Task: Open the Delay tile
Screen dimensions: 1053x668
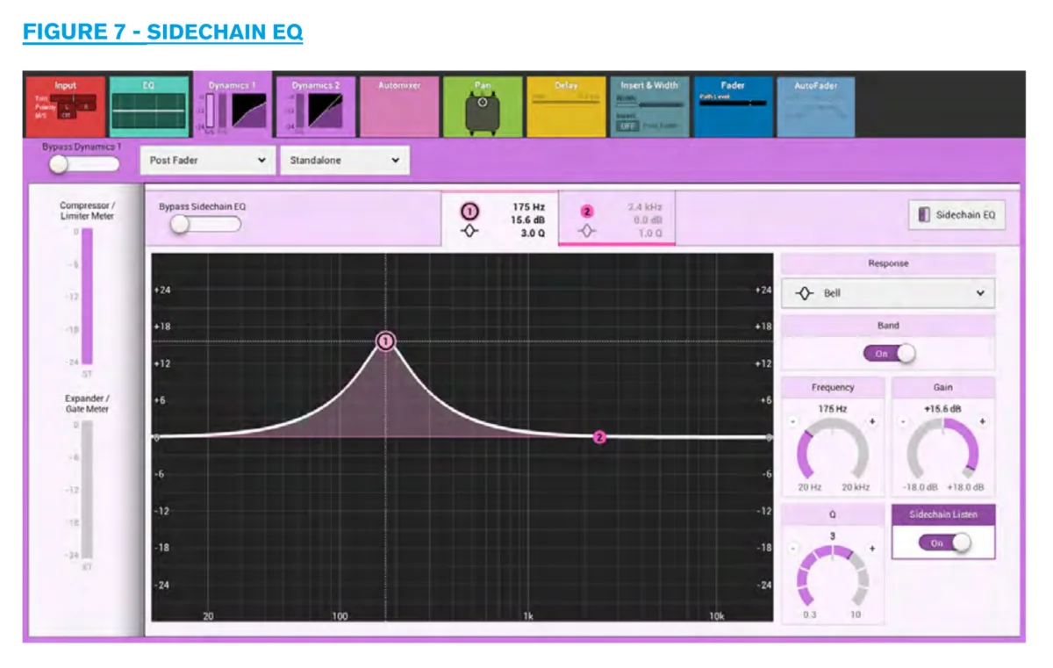Action: coord(566,106)
